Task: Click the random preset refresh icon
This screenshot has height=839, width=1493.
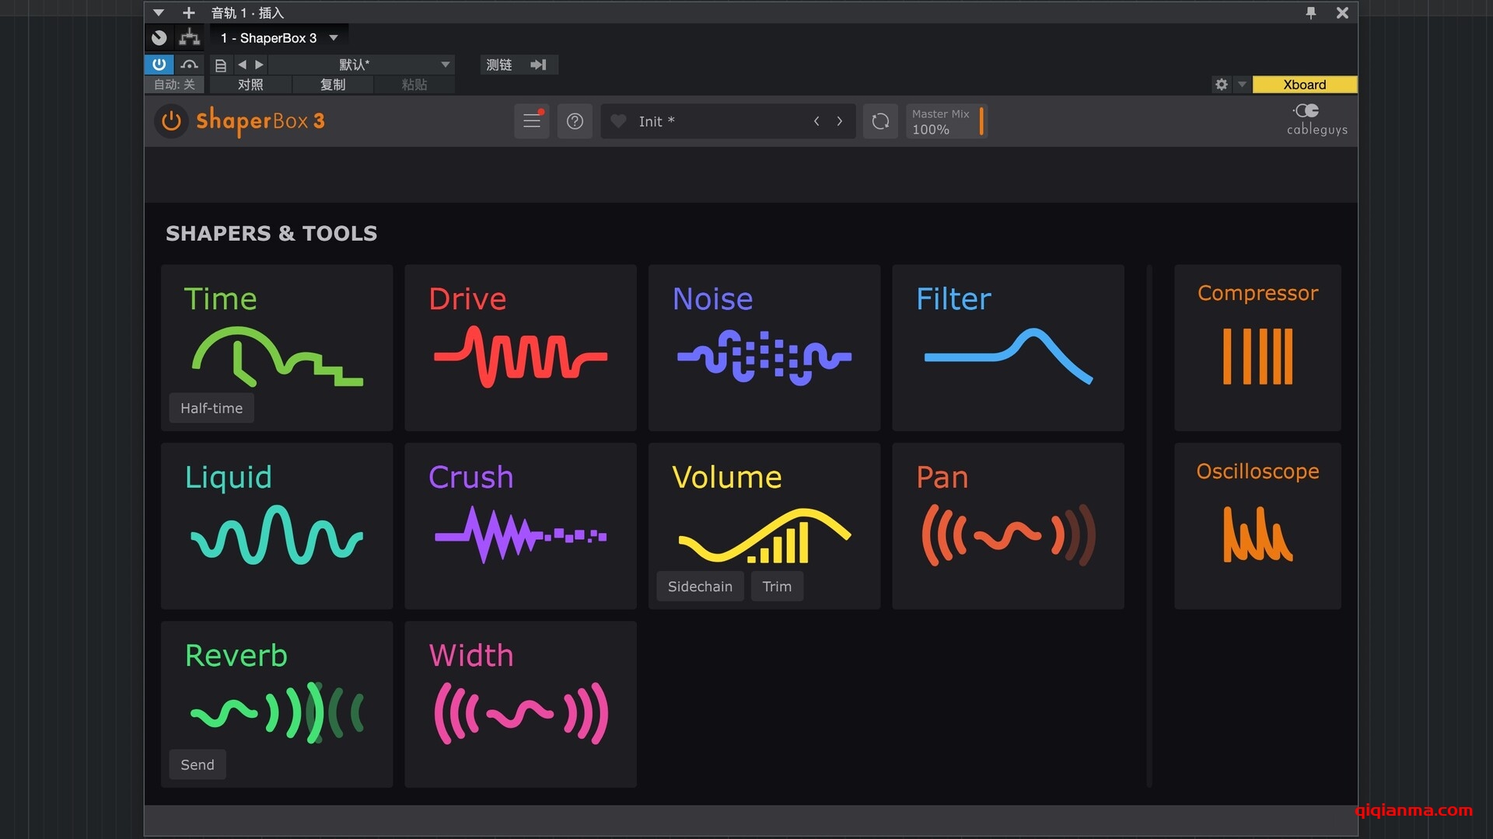Action: point(880,121)
